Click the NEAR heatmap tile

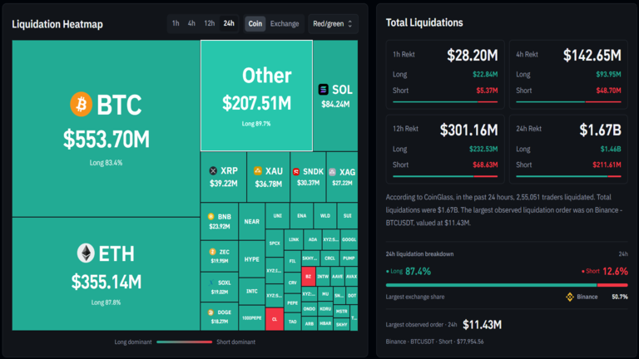(x=251, y=221)
